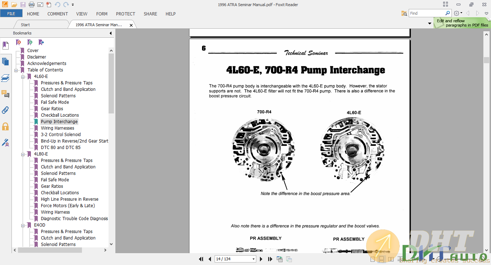491x265 pixels.
Task: Open the document tab list dropdown arrow
Action: (430, 24)
